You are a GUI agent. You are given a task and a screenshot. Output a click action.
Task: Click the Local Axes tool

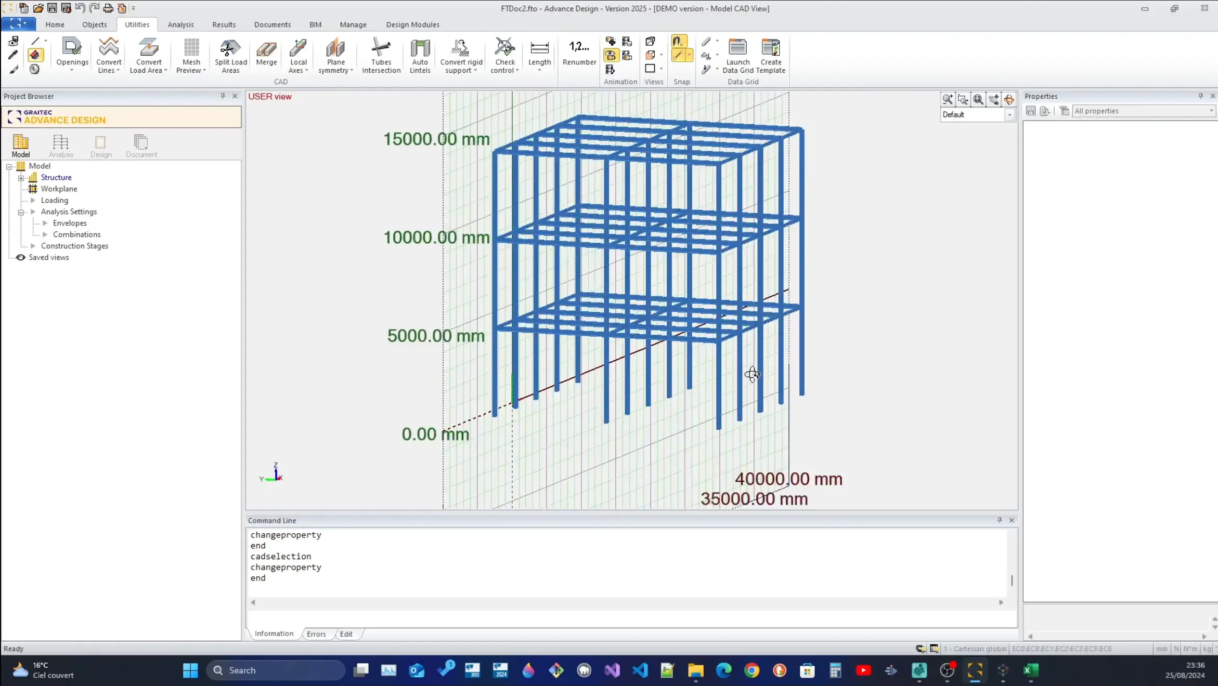pos(298,54)
